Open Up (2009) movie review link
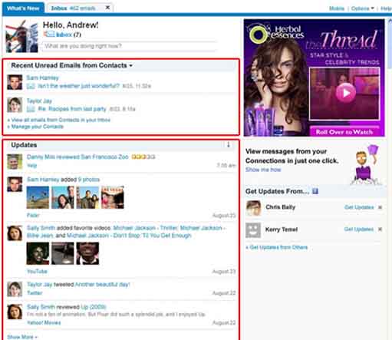This screenshot has width=392, height=340. pyautogui.click(x=93, y=307)
